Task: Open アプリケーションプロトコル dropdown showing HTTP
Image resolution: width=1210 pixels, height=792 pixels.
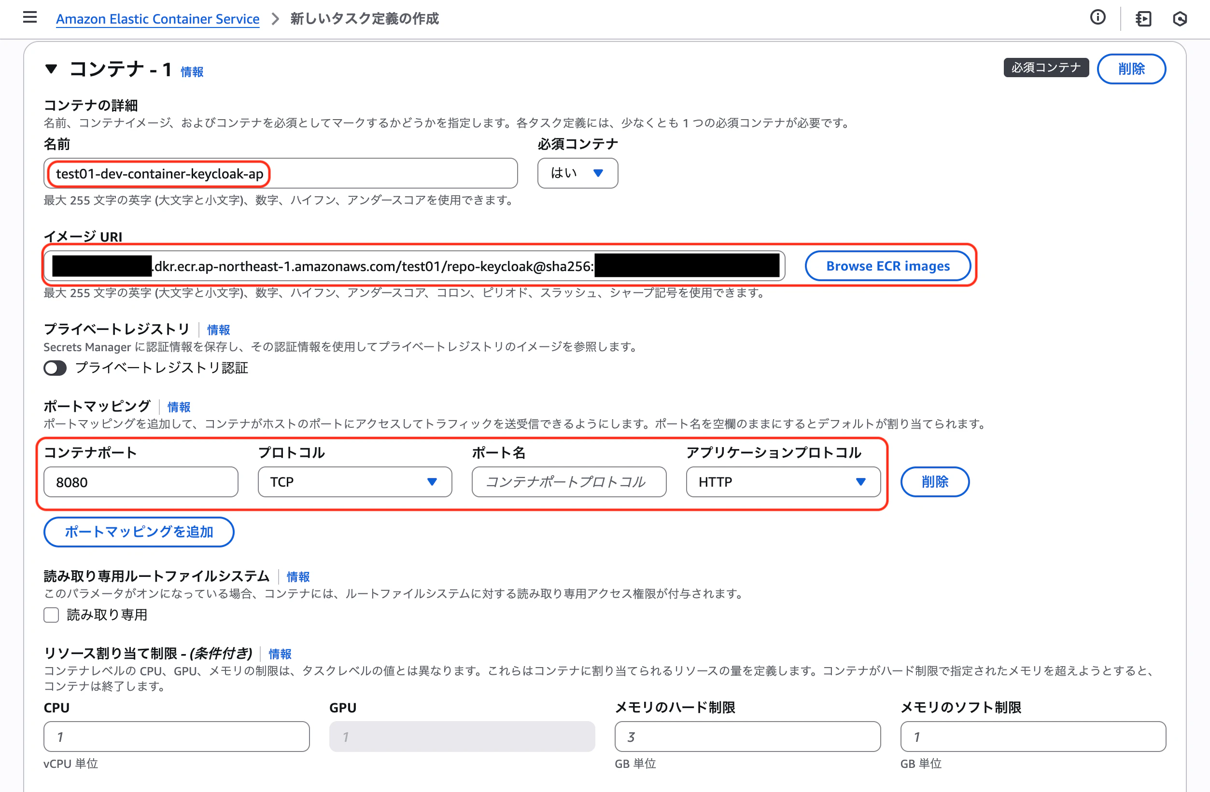Action: point(783,481)
